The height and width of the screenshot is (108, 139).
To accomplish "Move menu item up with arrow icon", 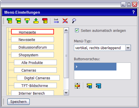I will 27,21.
